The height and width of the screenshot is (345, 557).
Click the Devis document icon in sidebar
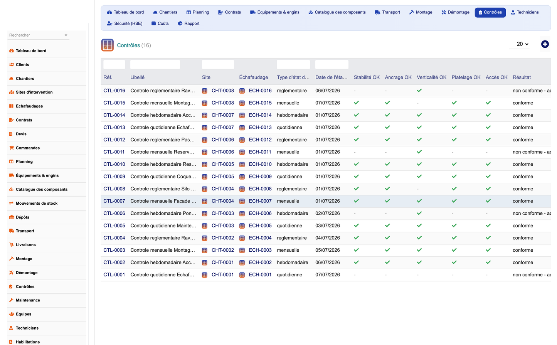pos(11,134)
